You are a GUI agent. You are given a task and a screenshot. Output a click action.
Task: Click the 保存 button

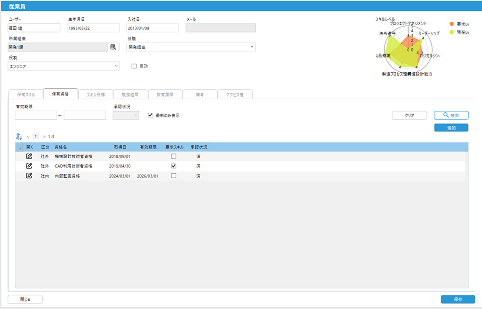[x=458, y=299]
